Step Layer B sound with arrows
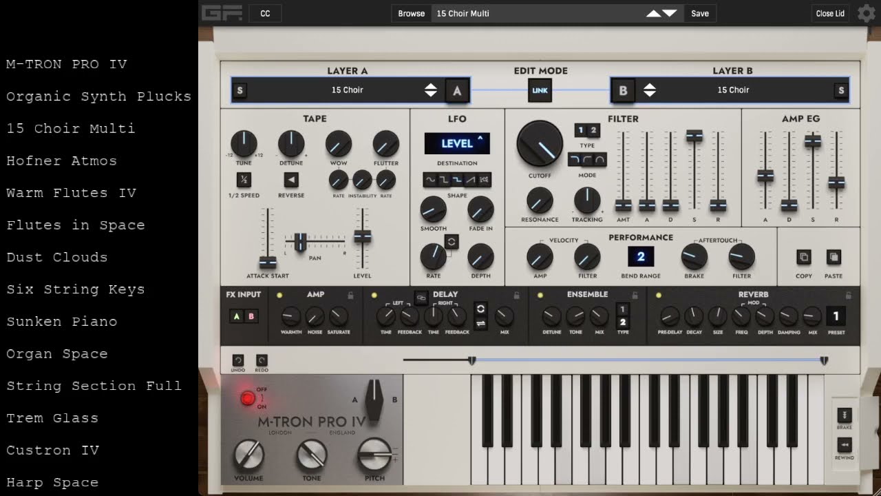Screen dimensions: 881x496 pos(650,90)
